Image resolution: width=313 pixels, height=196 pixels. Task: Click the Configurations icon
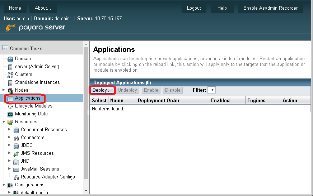[x=10, y=186]
